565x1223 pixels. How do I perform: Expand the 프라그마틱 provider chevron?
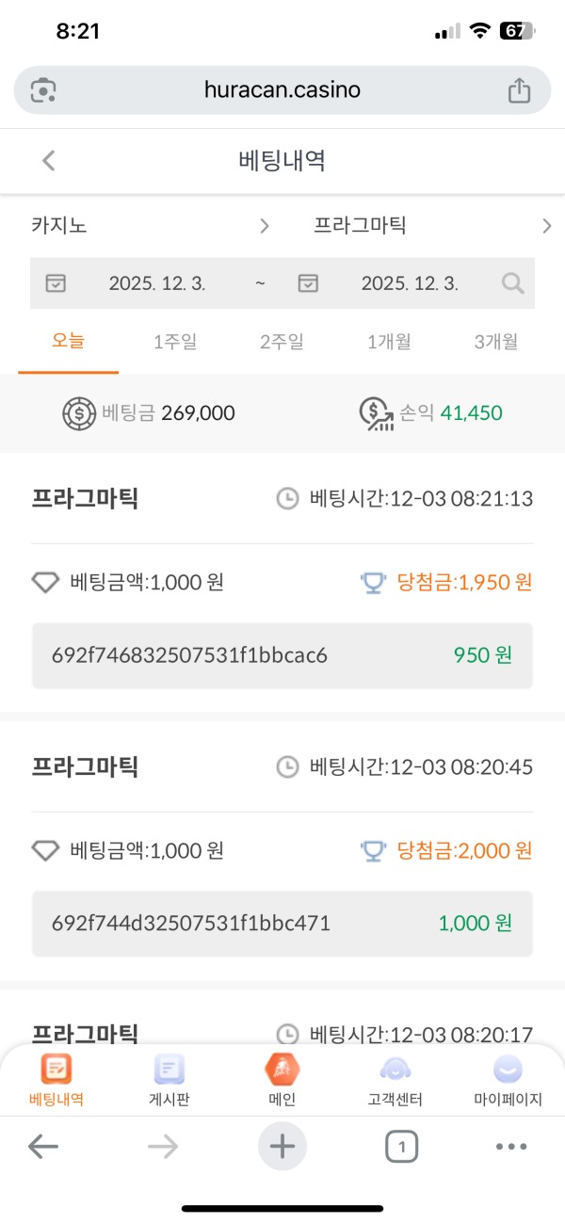click(547, 225)
